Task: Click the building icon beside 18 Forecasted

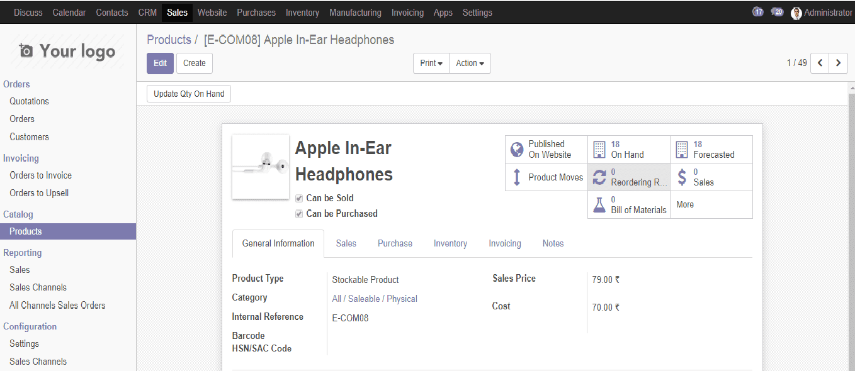Action: (x=682, y=150)
